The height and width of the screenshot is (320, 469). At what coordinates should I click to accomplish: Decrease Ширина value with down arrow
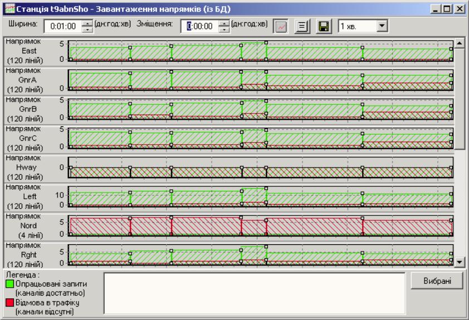[87, 29]
